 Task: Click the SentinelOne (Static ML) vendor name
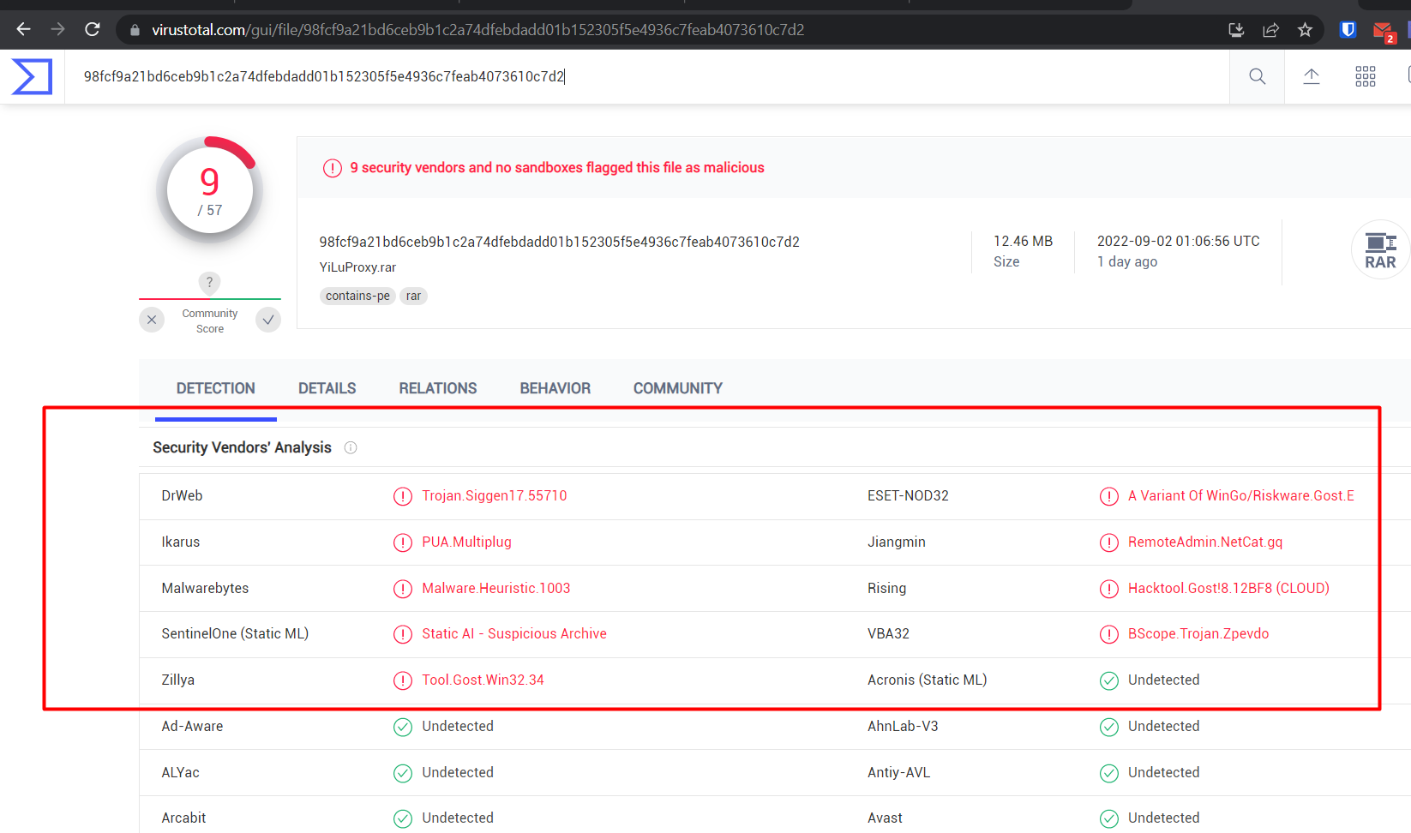pyautogui.click(x=235, y=633)
